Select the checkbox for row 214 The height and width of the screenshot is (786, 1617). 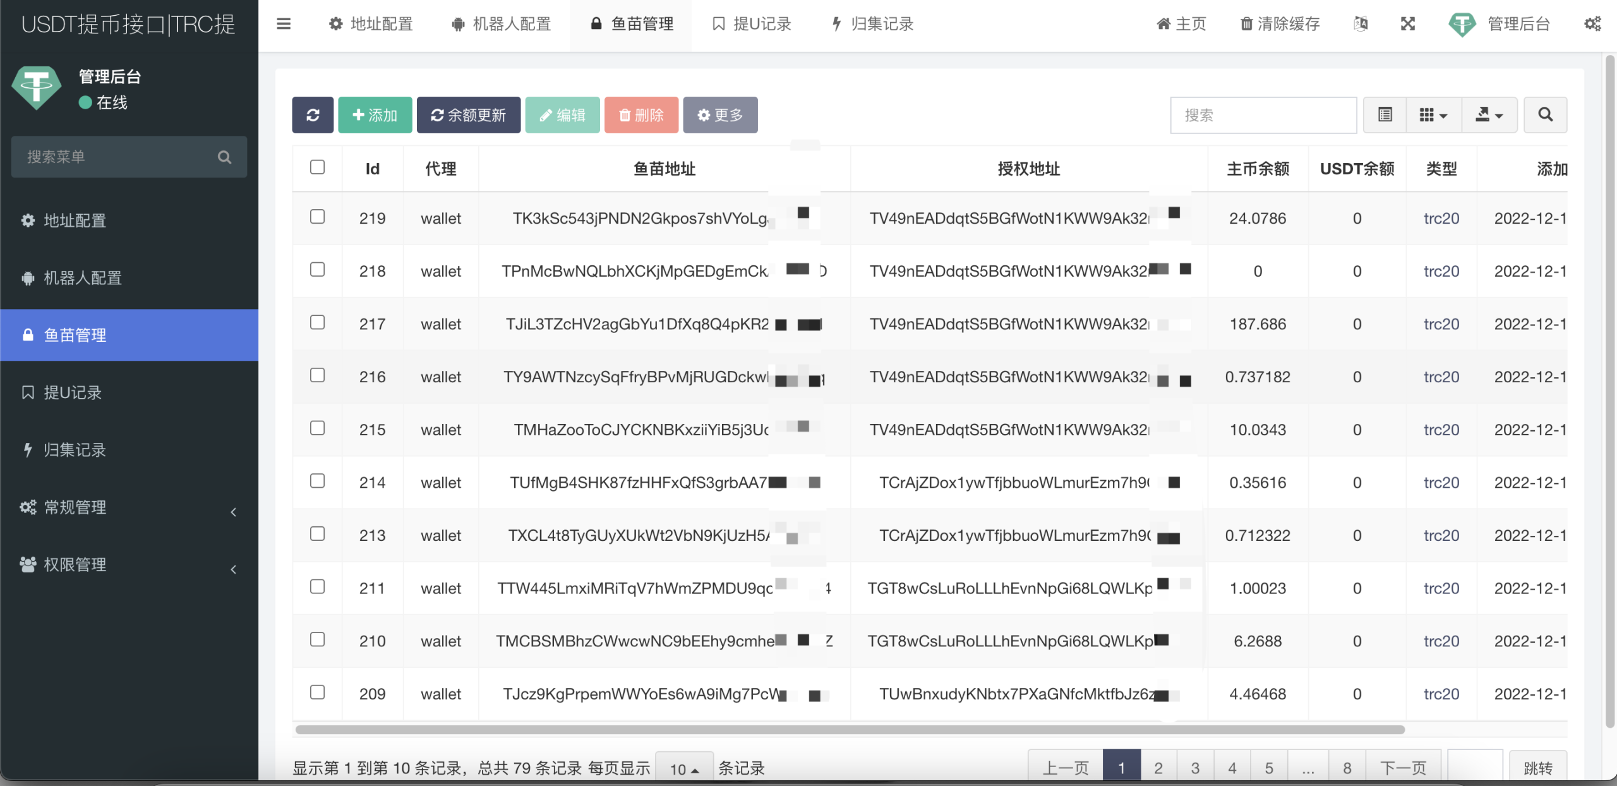[318, 481]
